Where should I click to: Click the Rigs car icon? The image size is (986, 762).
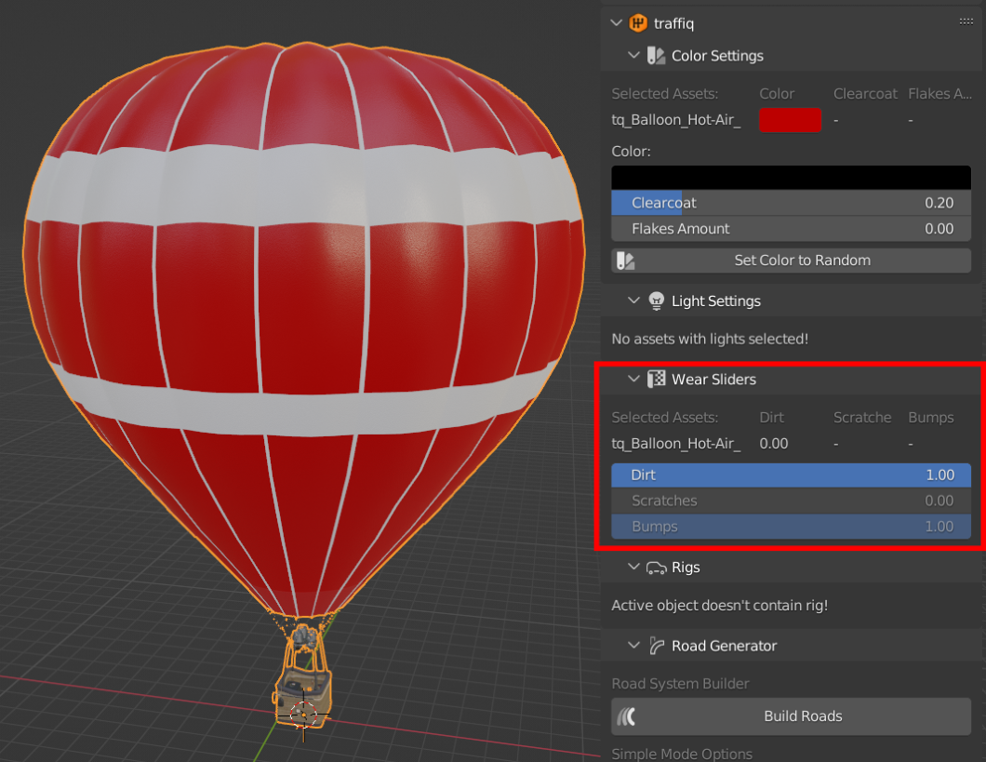click(x=657, y=568)
